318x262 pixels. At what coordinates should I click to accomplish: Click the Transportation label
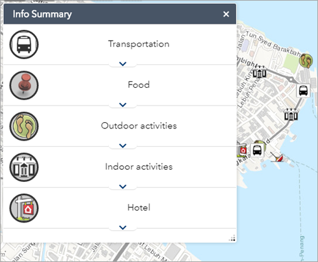(x=139, y=44)
